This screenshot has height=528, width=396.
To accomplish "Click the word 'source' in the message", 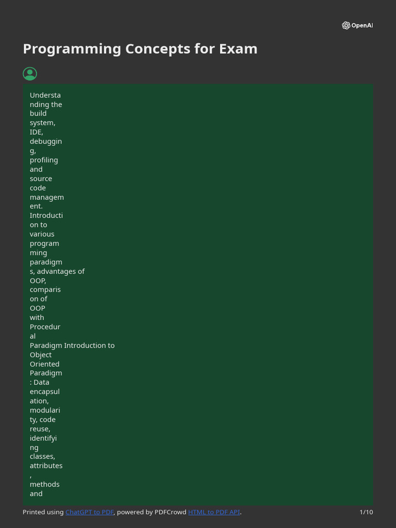I will tap(41, 178).
